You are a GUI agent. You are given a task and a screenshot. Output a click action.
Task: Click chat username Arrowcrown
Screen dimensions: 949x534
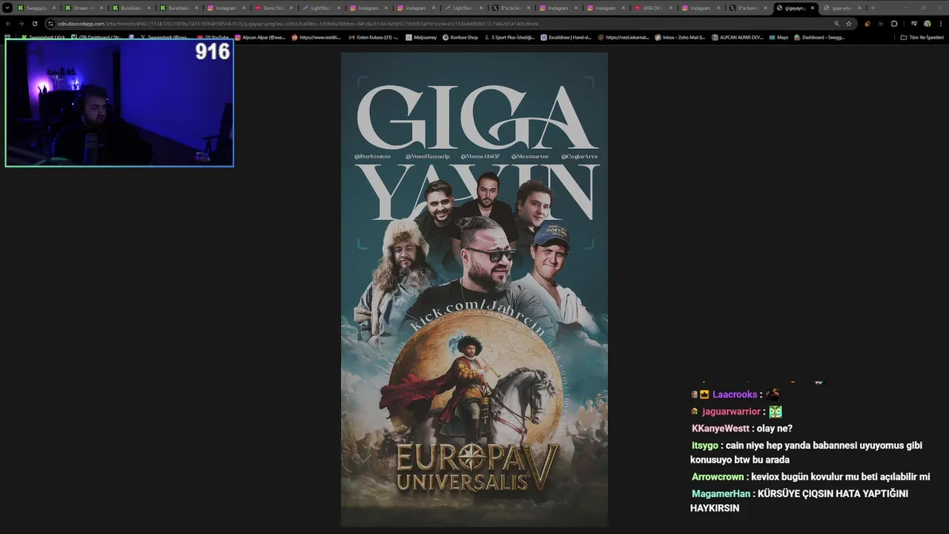[x=718, y=477]
